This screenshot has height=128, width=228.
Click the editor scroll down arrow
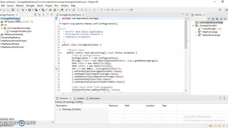tap(186, 90)
